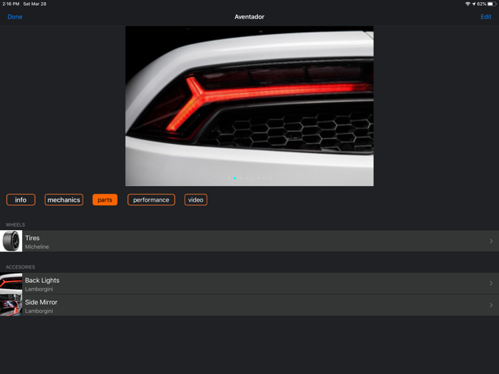Select the Back Lights label

[x=42, y=280]
